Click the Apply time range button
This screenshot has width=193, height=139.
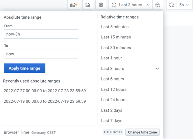[24, 68]
